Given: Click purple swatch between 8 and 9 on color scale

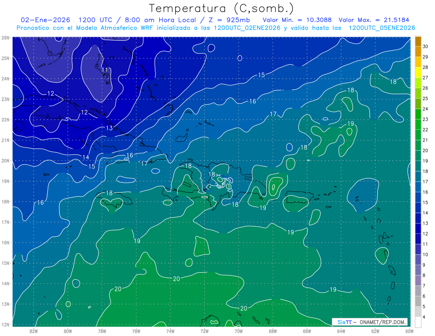Looking at the screenshot, I should point(418,270).
